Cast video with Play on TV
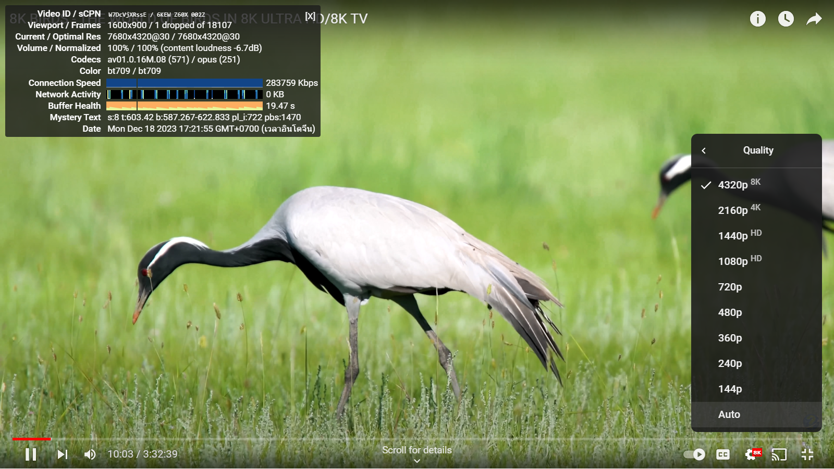The height and width of the screenshot is (469, 834). click(x=779, y=454)
